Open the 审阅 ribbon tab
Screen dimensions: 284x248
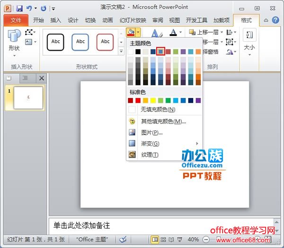[158, 20]
